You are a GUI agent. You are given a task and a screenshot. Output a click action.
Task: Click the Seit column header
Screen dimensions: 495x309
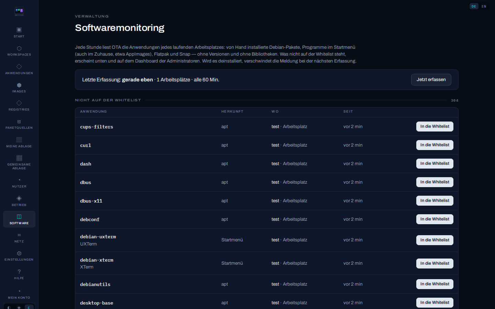348,112
